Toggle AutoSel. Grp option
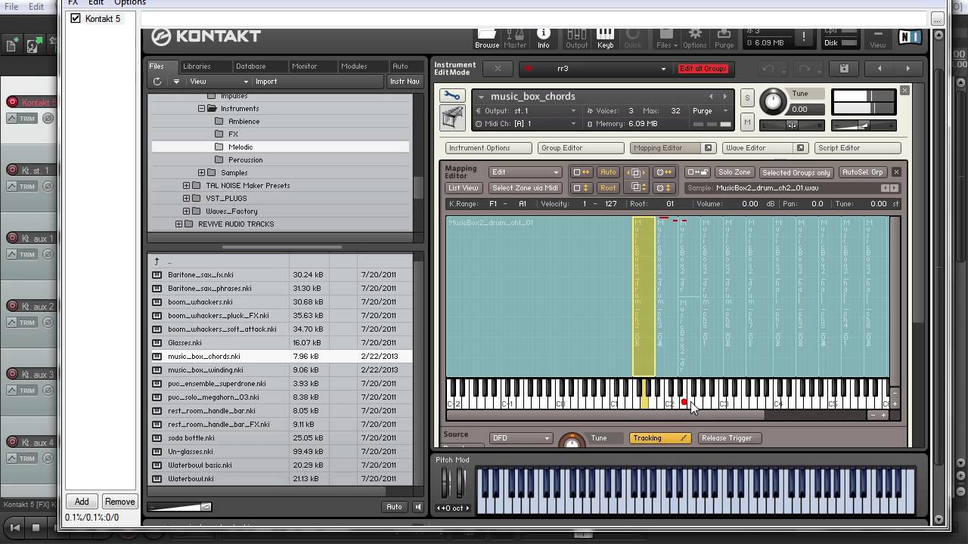The width and height of the screenshot is (968, 544). 862,172
